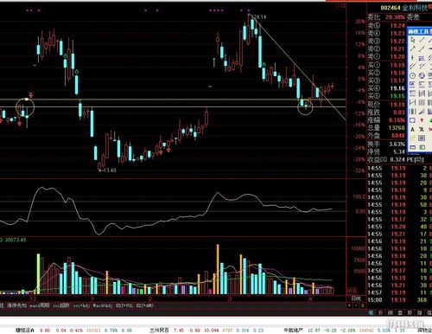
Task: Click the tallest yellow volume bar
Action: click(x=218, y=269)
